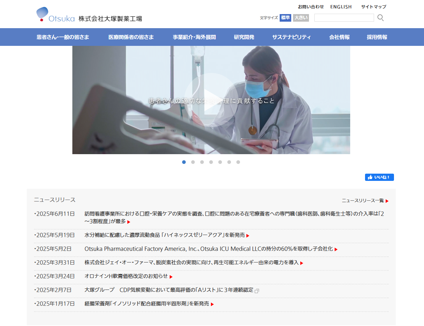Click the site search input field
The height and width of the screenshot is (326, 424).
344,18
